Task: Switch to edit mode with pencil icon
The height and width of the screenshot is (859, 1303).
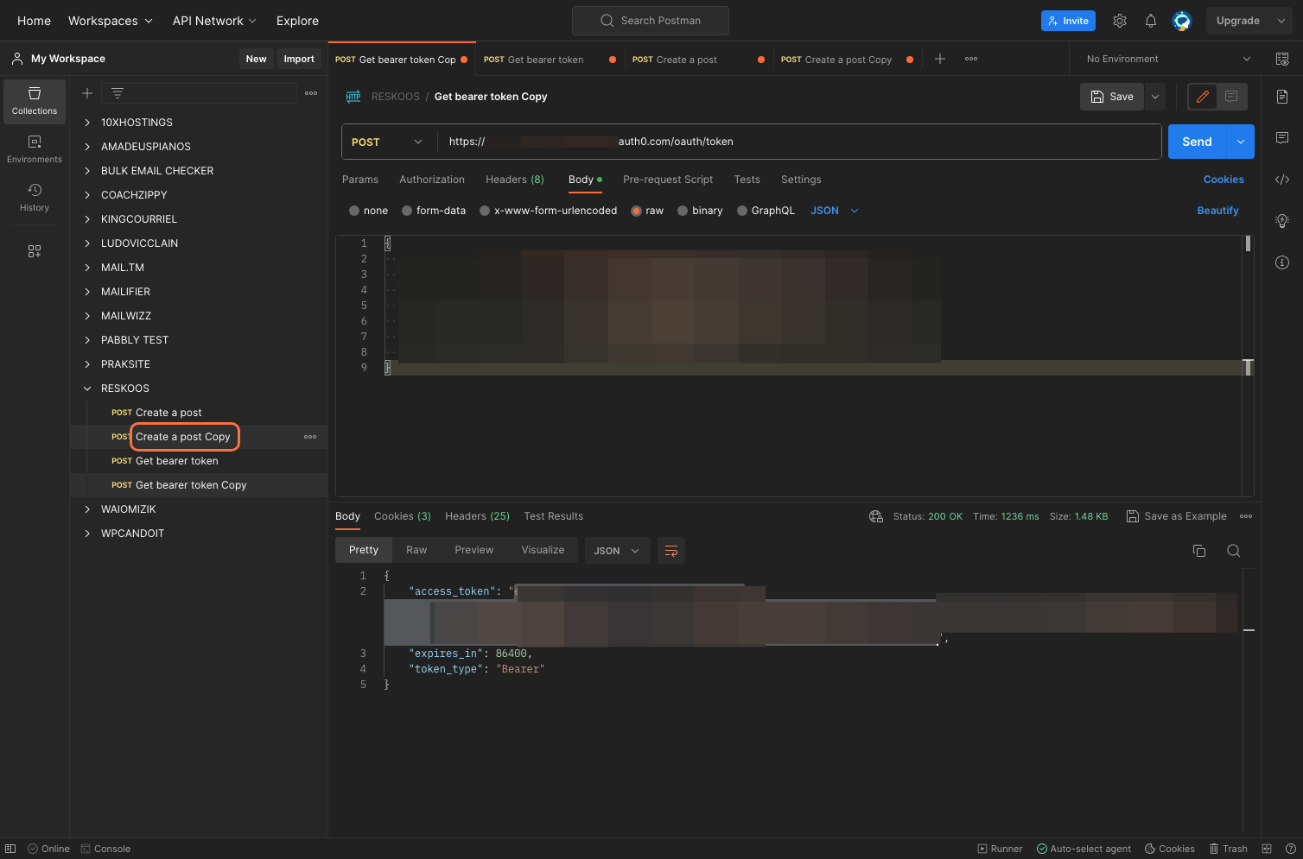Action: pyautogui.click(x=1203, y=97)
